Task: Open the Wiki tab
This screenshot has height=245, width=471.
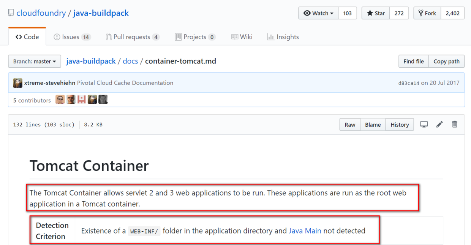Action: coord(242,37)
